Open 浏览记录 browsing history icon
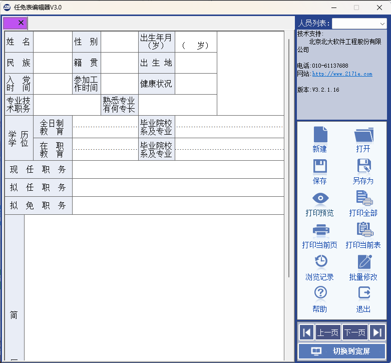Screen dimensions: 391x363 pyautogui.click(x=321, y=261)
